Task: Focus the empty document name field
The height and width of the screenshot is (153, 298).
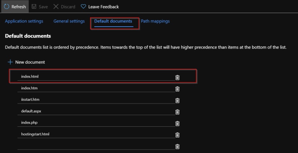Action: click(96, 146)
